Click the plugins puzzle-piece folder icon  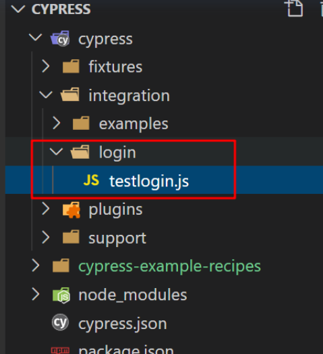tap(71, 210)
